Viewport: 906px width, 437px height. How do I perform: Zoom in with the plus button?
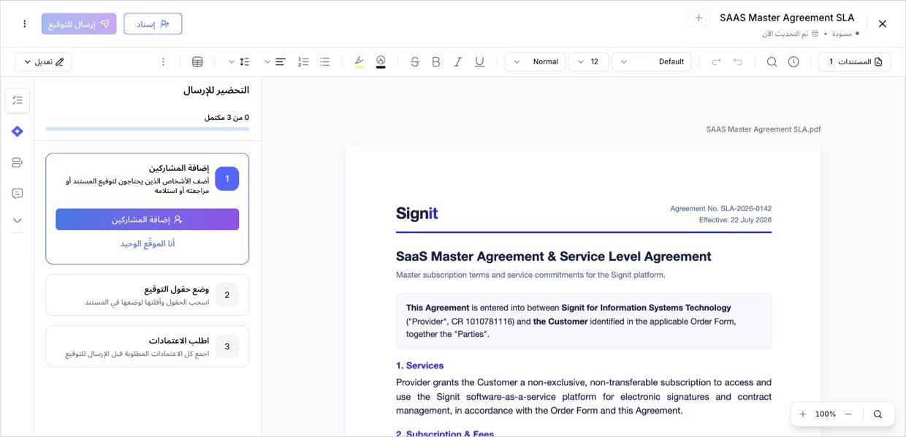[x=803, y=414]
